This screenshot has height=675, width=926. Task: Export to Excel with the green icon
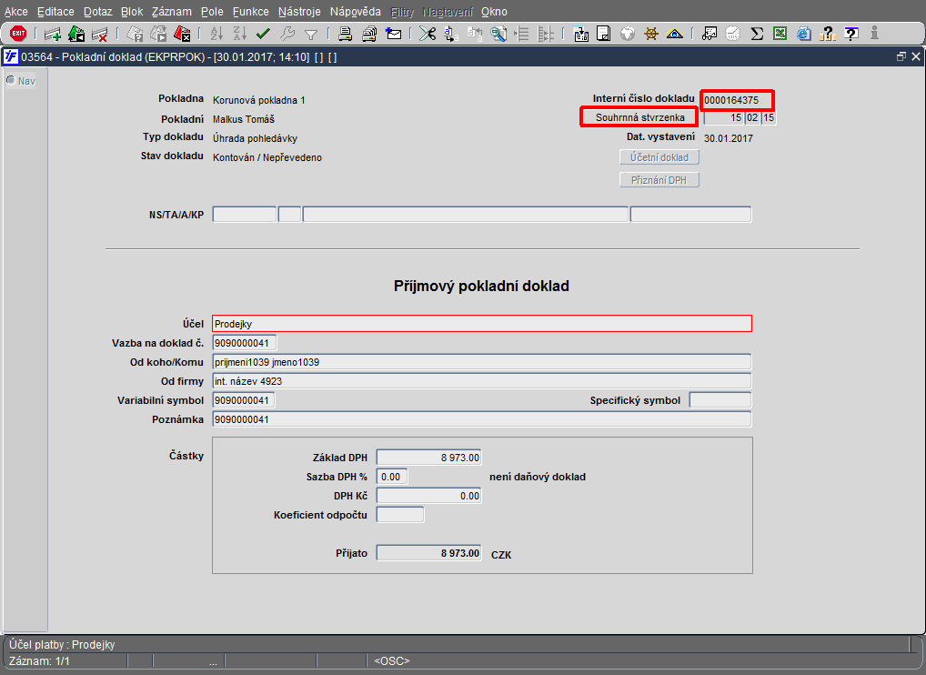click(x=780, y=35)
